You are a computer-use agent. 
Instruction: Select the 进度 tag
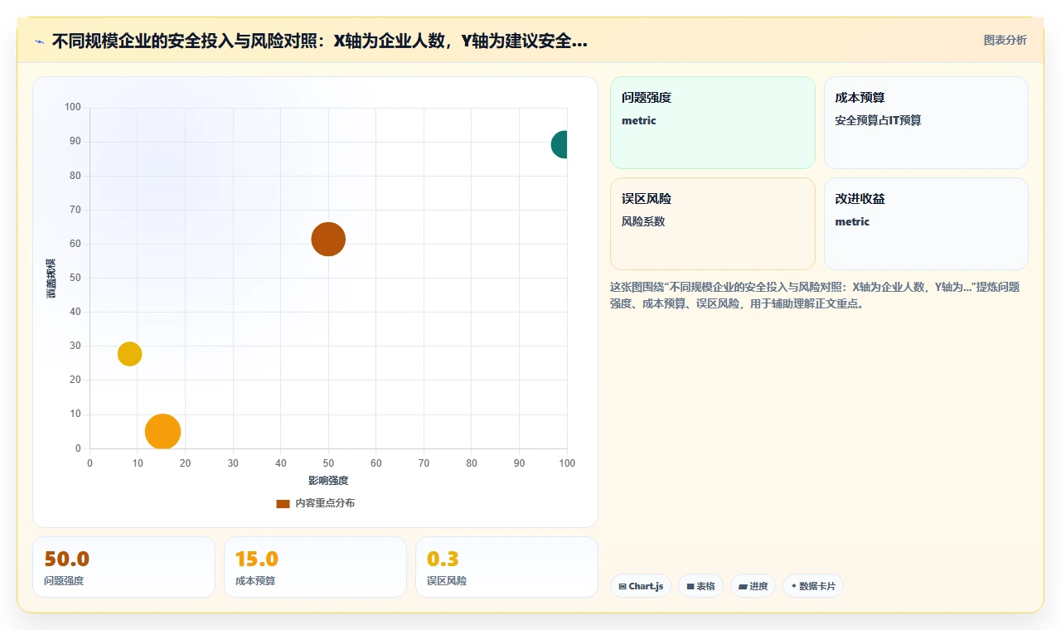coord(753,586)
